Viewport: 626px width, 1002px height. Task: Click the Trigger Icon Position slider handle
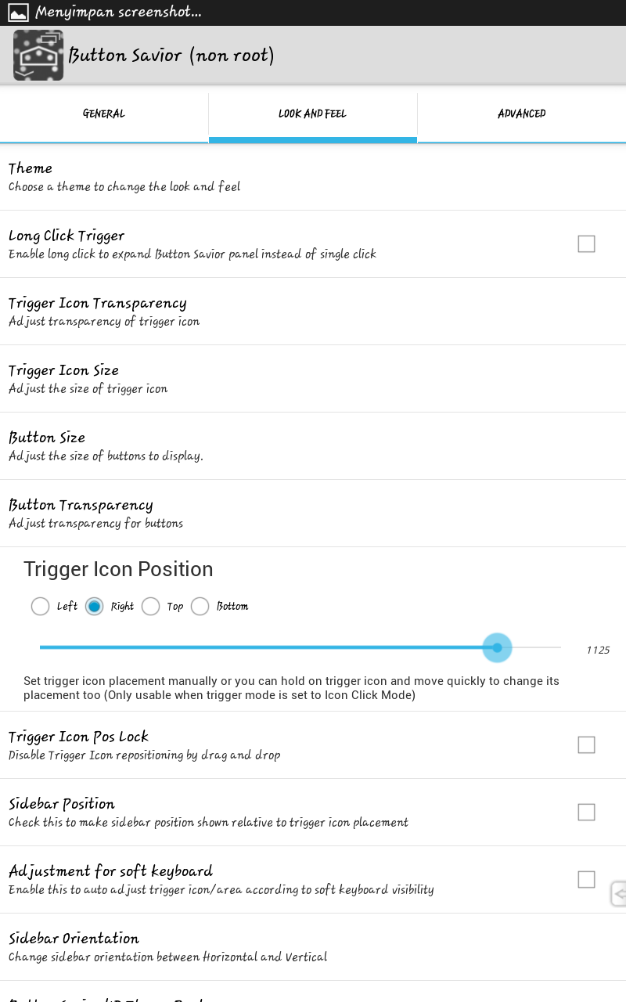click(x=497, y=647)
